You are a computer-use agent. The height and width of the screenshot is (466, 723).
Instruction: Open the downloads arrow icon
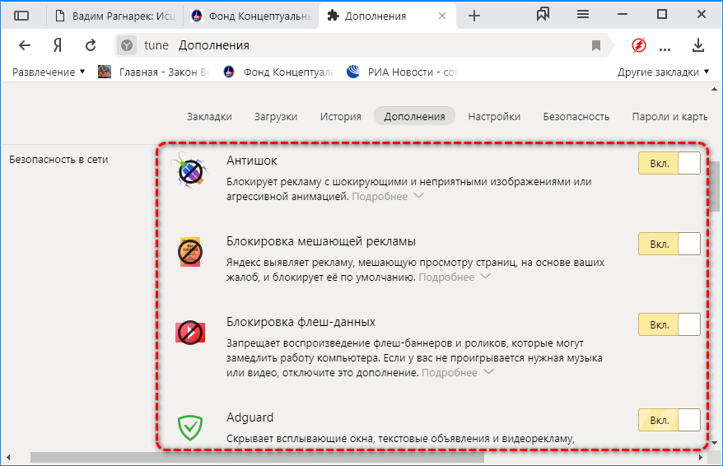point(698,45)
